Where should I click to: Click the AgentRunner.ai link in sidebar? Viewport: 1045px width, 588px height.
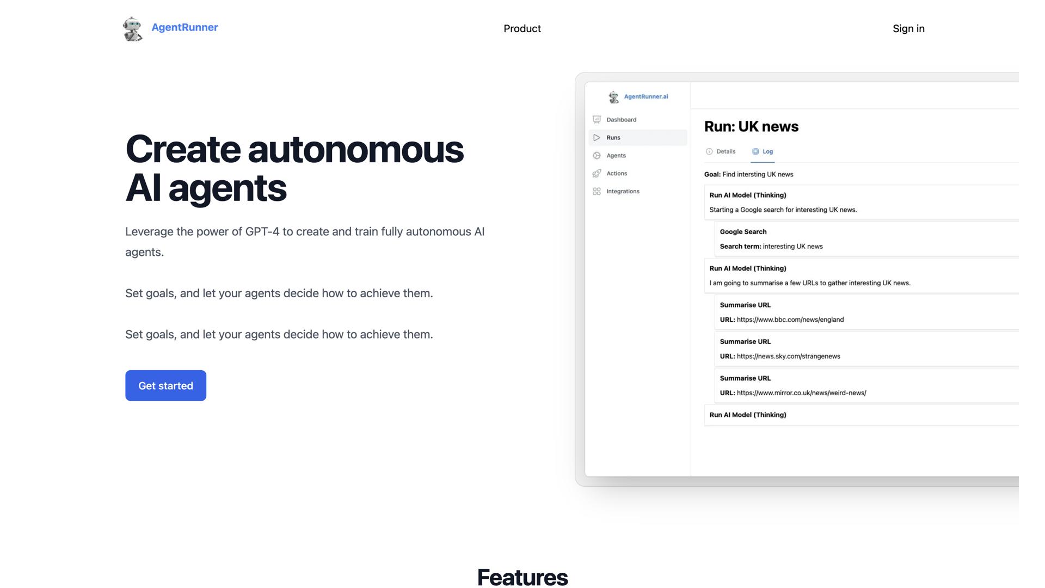646,96
